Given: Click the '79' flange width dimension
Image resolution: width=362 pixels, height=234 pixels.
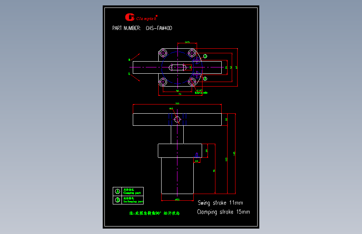Looking at the screenshot, I should (180, 94).
